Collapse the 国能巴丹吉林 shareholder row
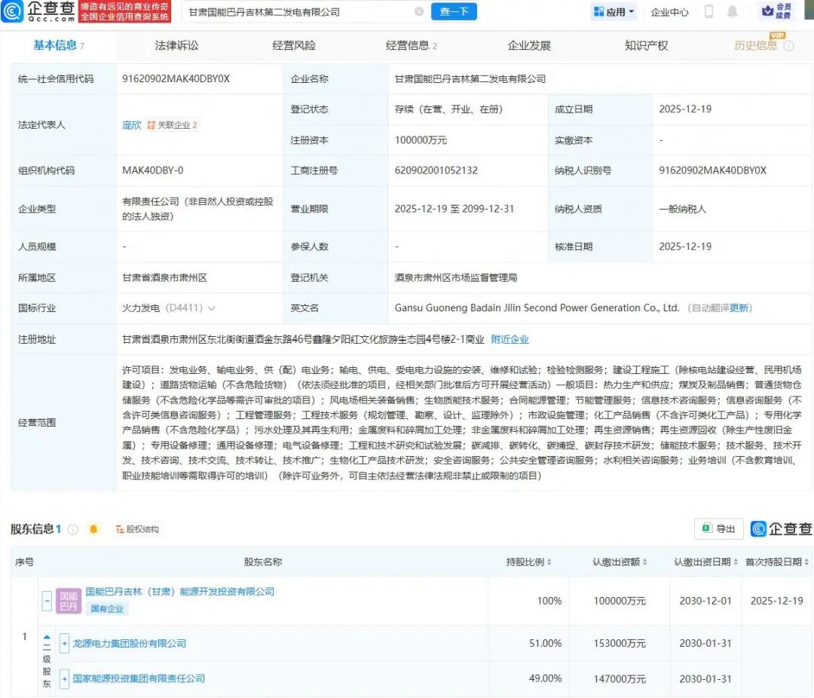The width and height of the screenshot is (814, 698). (x=47, y=601)
